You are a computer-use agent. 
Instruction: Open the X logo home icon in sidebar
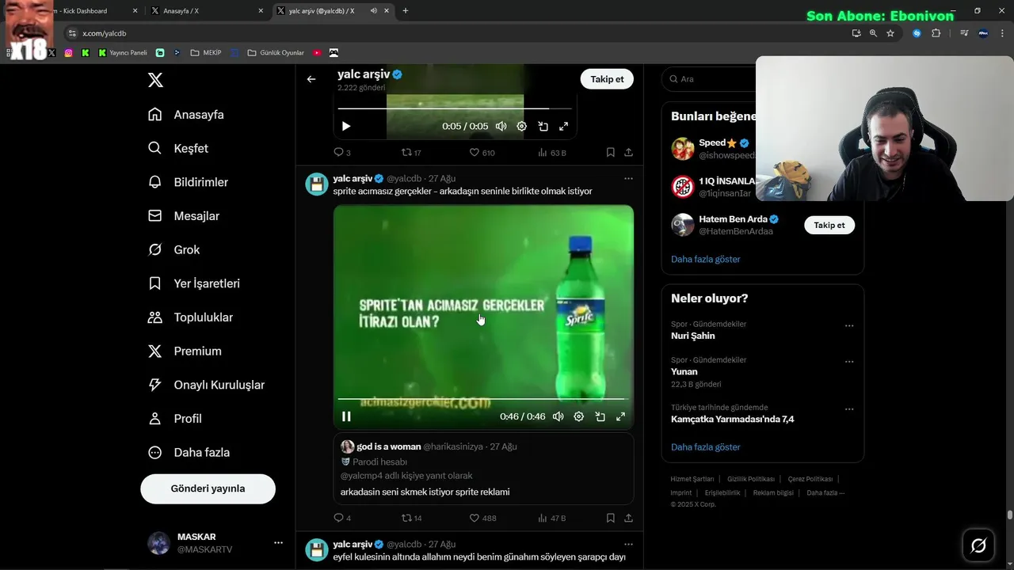click(x=155, y=80)
